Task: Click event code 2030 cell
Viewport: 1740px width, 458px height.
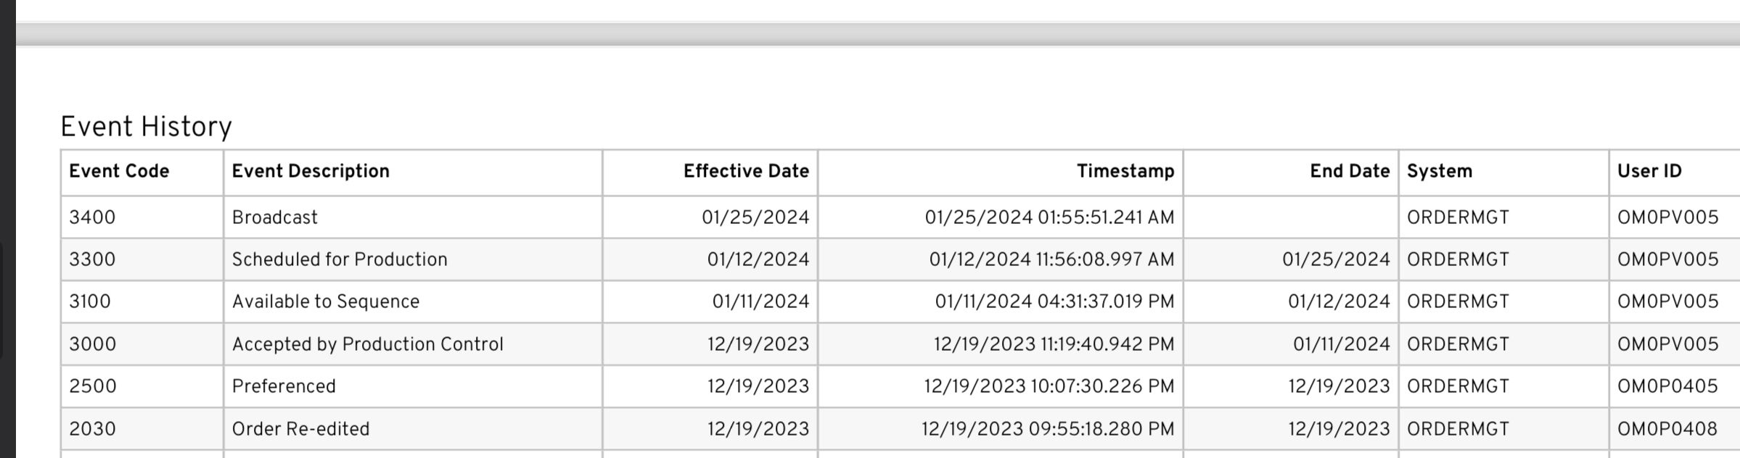Action: coord(92,429)
